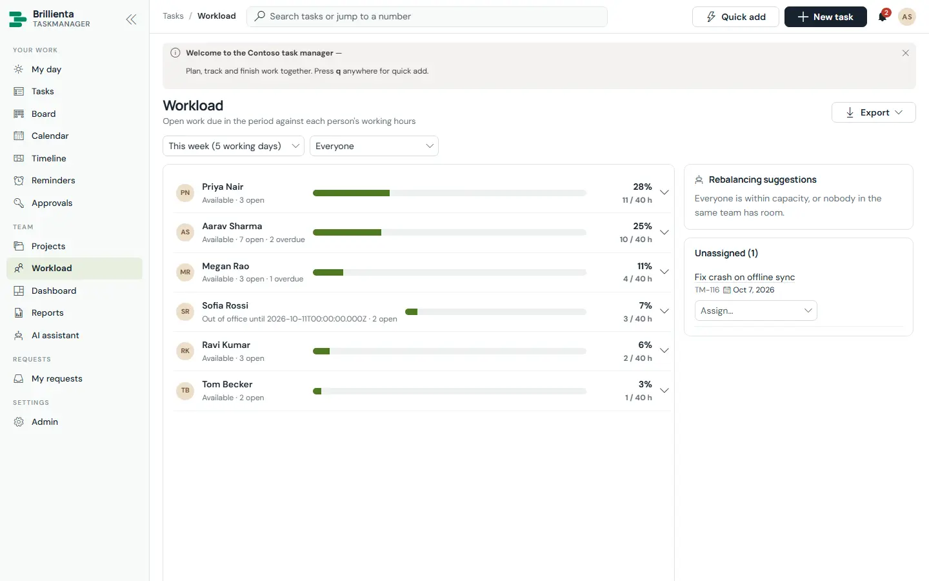Open the 'This week (5 working days)' dropdown

click(x=234, y=146)
